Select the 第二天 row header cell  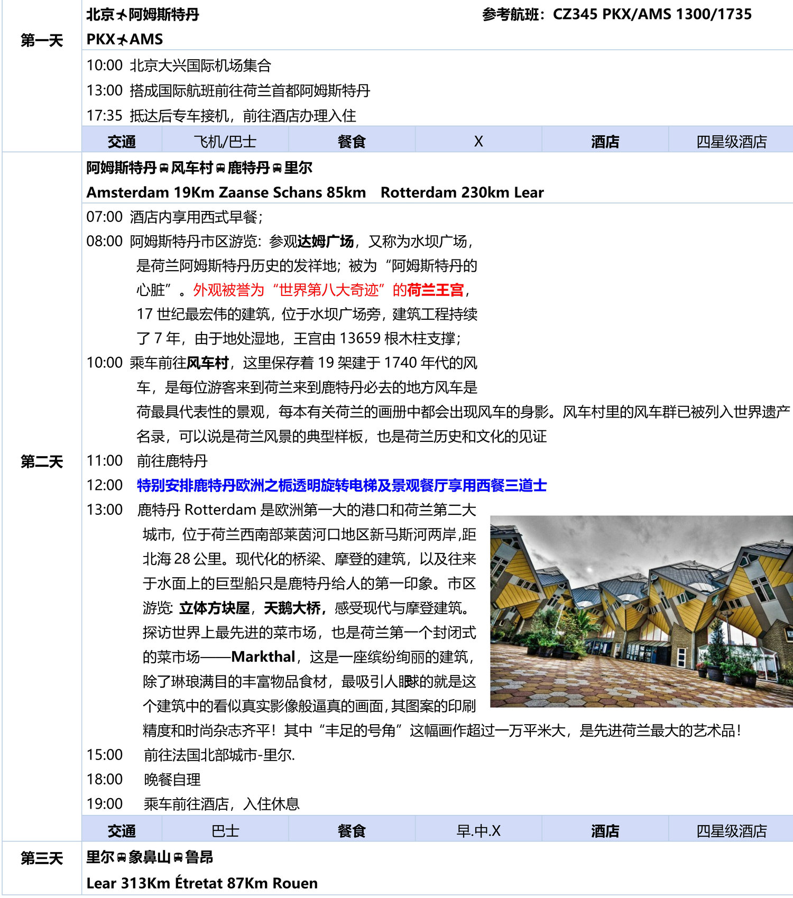pos(42,461)
